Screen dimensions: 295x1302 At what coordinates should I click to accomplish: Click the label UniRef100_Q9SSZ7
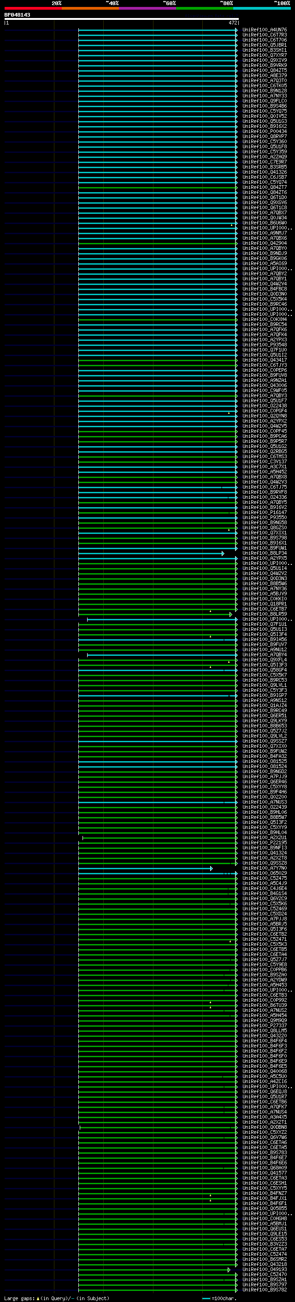[265, 741]
